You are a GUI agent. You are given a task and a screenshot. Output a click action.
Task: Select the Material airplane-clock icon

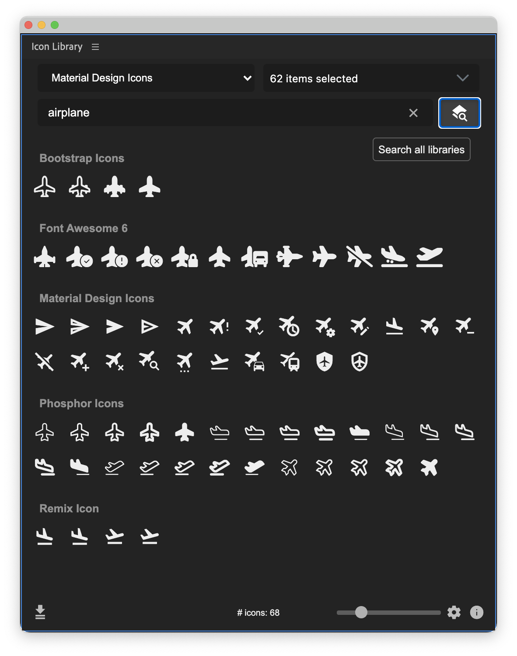pos(289,327)
